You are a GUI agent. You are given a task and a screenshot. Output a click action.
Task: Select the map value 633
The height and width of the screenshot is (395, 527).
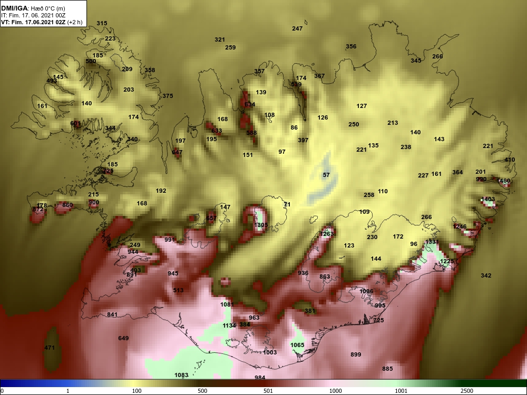click(x=217, y=131)
